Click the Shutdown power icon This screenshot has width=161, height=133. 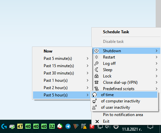pos(96,51)
